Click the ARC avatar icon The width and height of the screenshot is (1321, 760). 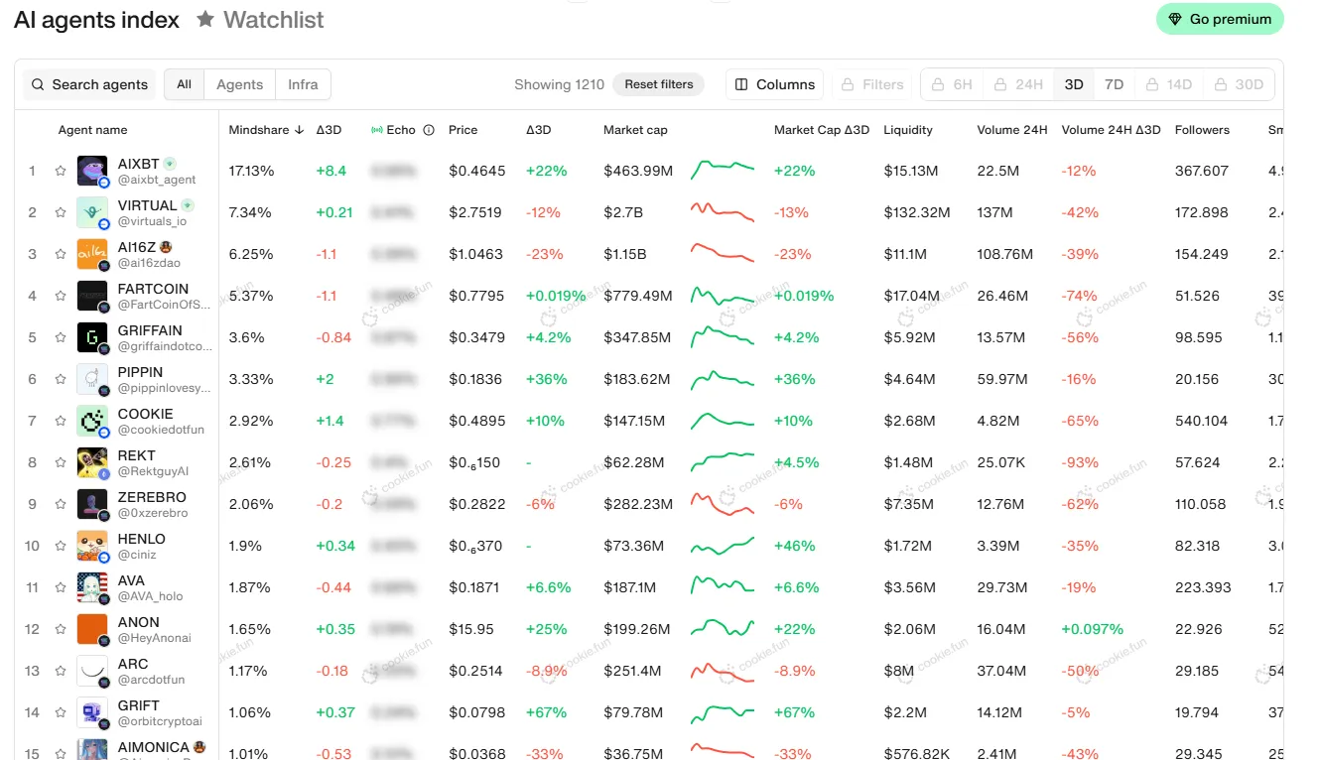pyautogui.click(x=91, y=671)
